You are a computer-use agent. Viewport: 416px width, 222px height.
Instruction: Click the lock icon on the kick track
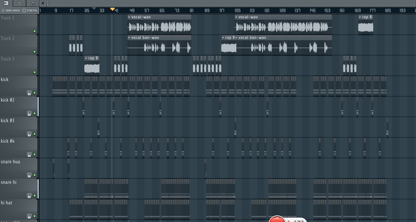tap(29, 93)
